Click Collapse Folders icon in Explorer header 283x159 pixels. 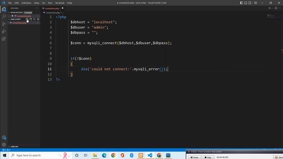[38, 19]
